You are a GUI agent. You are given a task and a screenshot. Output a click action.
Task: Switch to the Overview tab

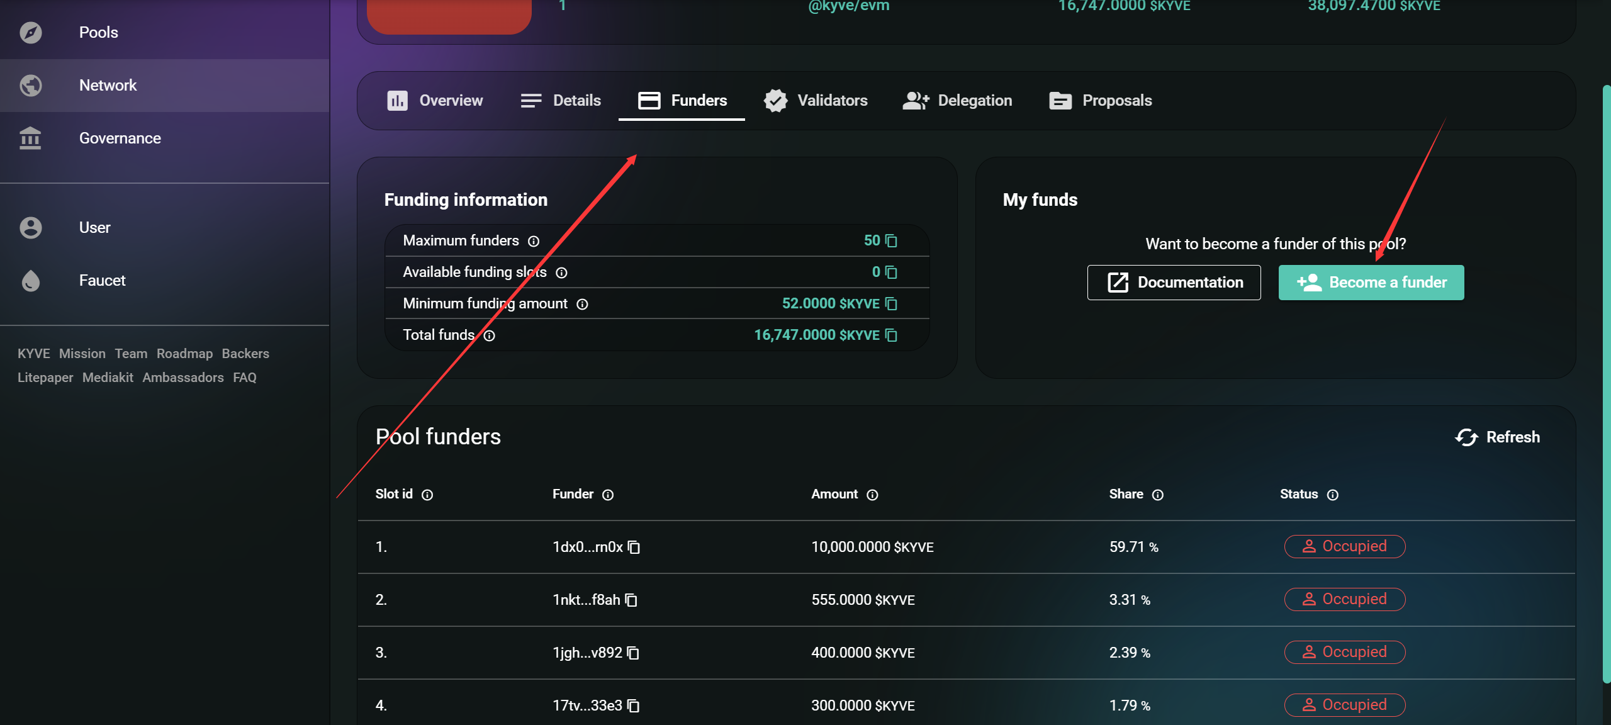435,101
